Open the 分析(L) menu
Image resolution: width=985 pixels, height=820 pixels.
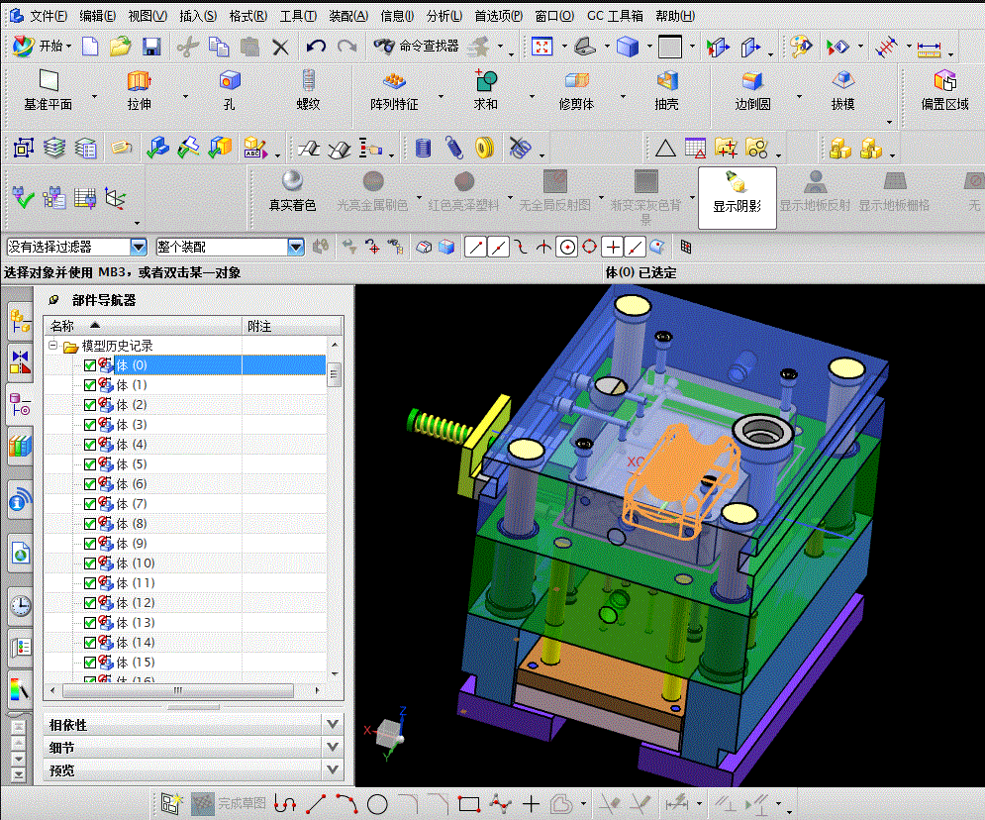444,16
